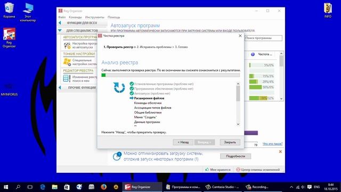Click the special system settings Windows icon

(x=67, y=62)
